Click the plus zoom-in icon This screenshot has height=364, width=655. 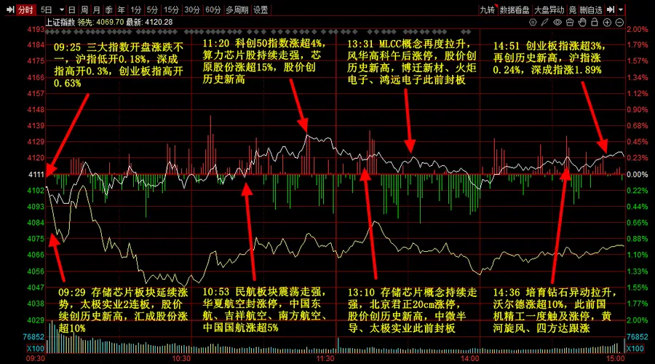click(x=607, y=22)
